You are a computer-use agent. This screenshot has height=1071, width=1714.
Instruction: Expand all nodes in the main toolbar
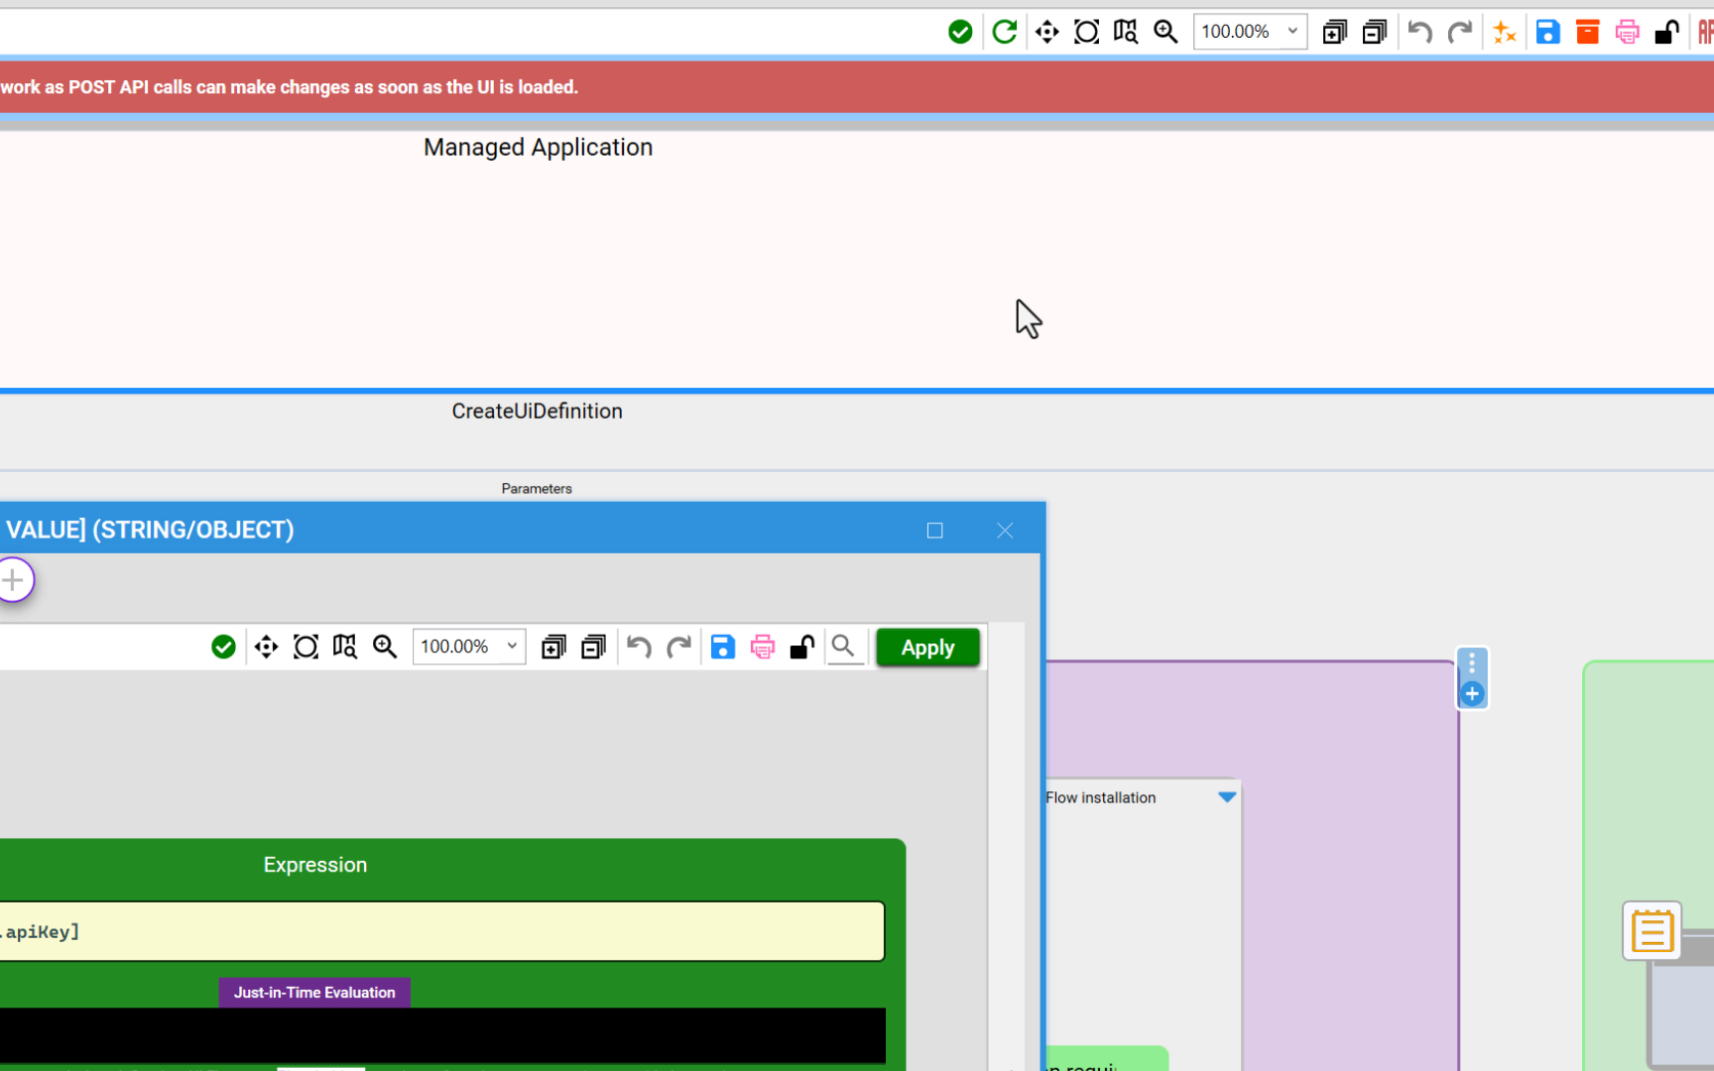(x=1334, y=32)
